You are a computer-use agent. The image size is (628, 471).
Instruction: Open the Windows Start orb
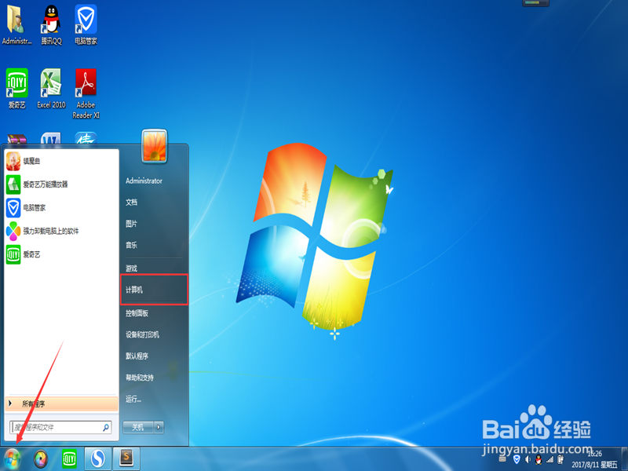click(12, 459)
